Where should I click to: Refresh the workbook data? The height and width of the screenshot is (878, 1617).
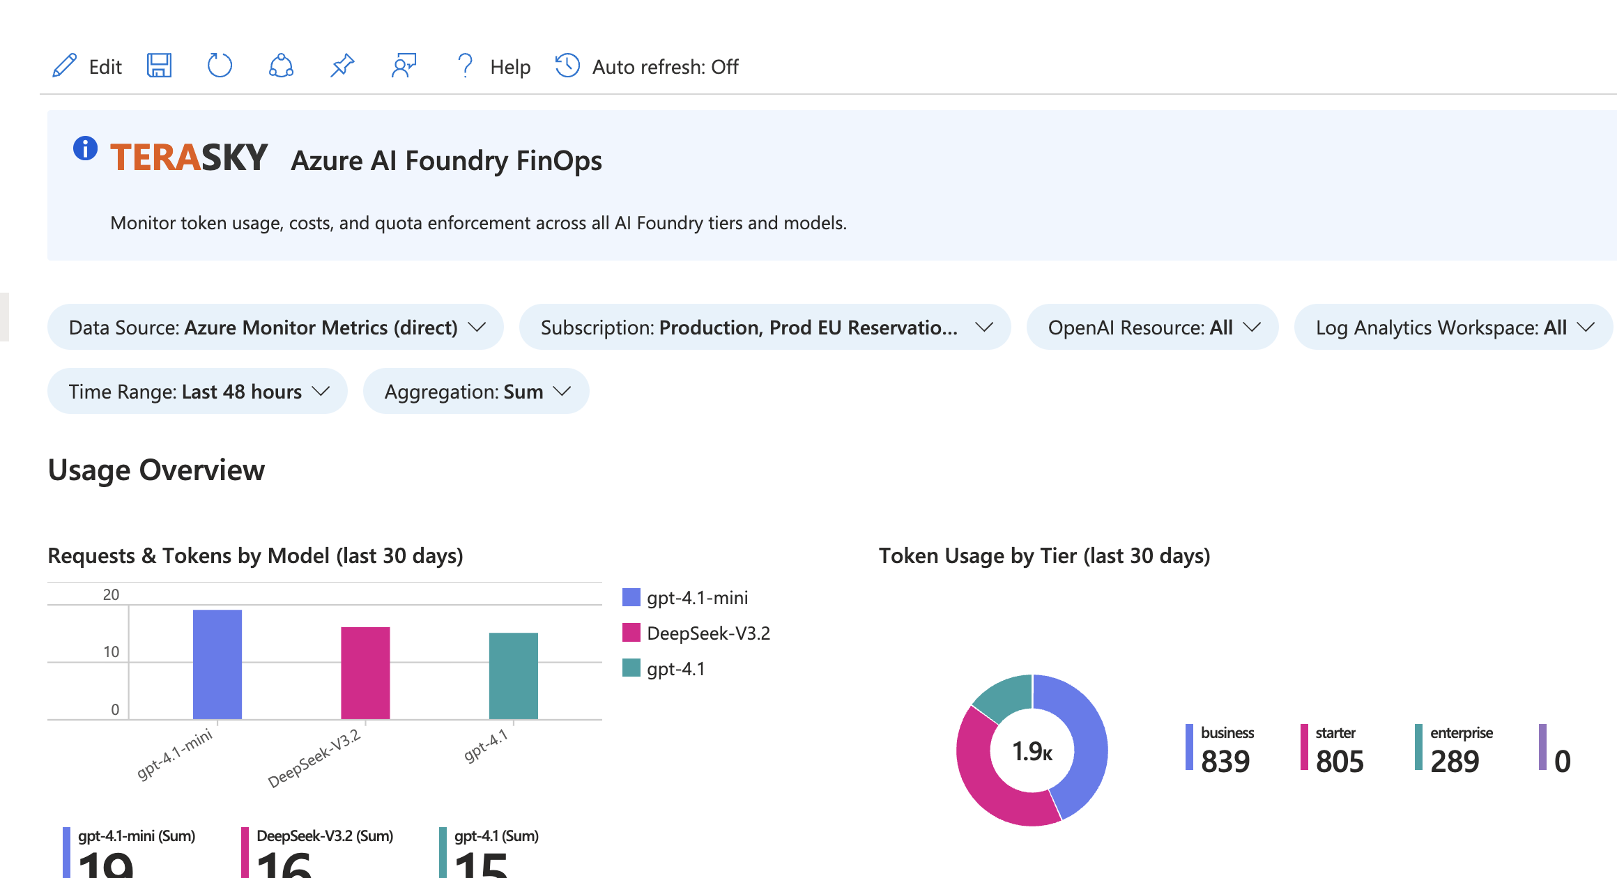(220, 66)
